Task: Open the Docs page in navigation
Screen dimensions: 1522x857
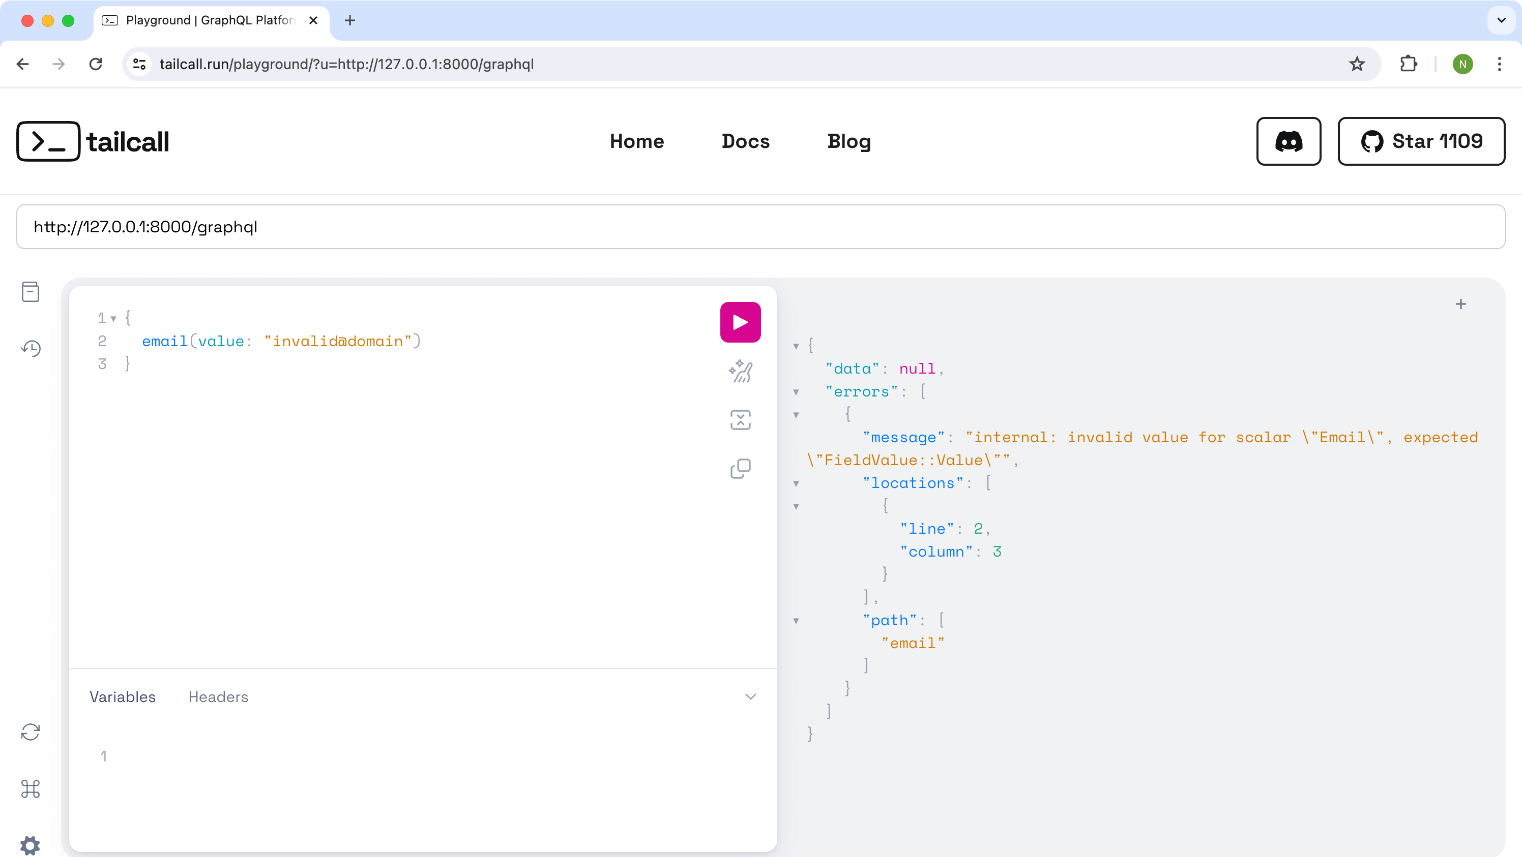Action: click(x=745, y=141)
